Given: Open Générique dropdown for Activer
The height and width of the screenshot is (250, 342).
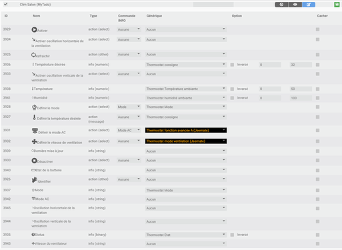Looking at the screenshot, I should 186,29.
